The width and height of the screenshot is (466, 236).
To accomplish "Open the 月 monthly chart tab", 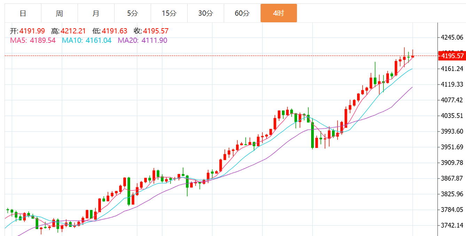I will coord(96,13).
